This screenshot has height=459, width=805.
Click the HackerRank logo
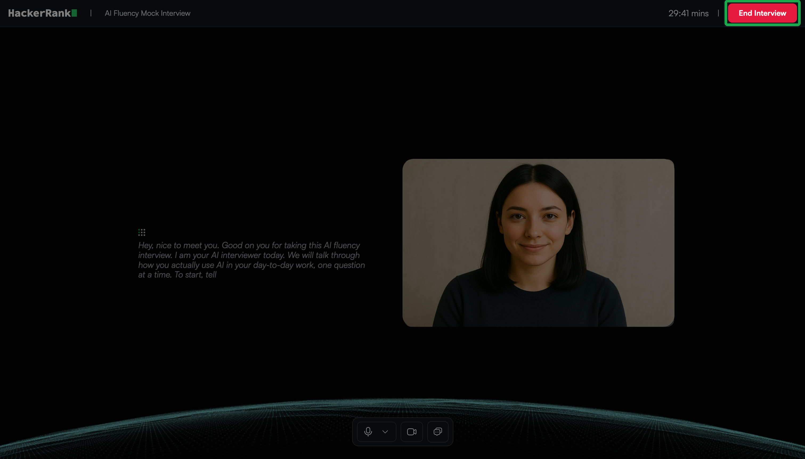tap(39, 13)
